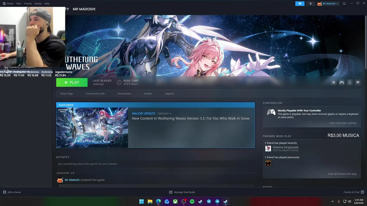
Task: Show game info icon
Action: tap(350, 82)
